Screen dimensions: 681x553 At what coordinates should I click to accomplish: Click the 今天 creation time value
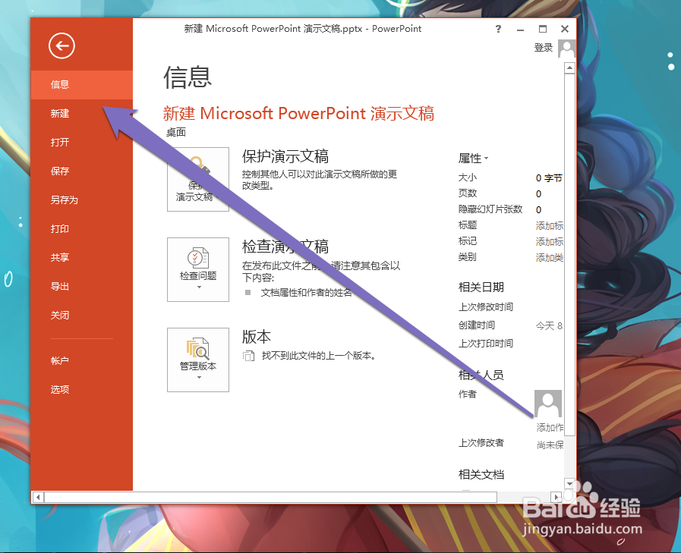(x=549, y=326)
